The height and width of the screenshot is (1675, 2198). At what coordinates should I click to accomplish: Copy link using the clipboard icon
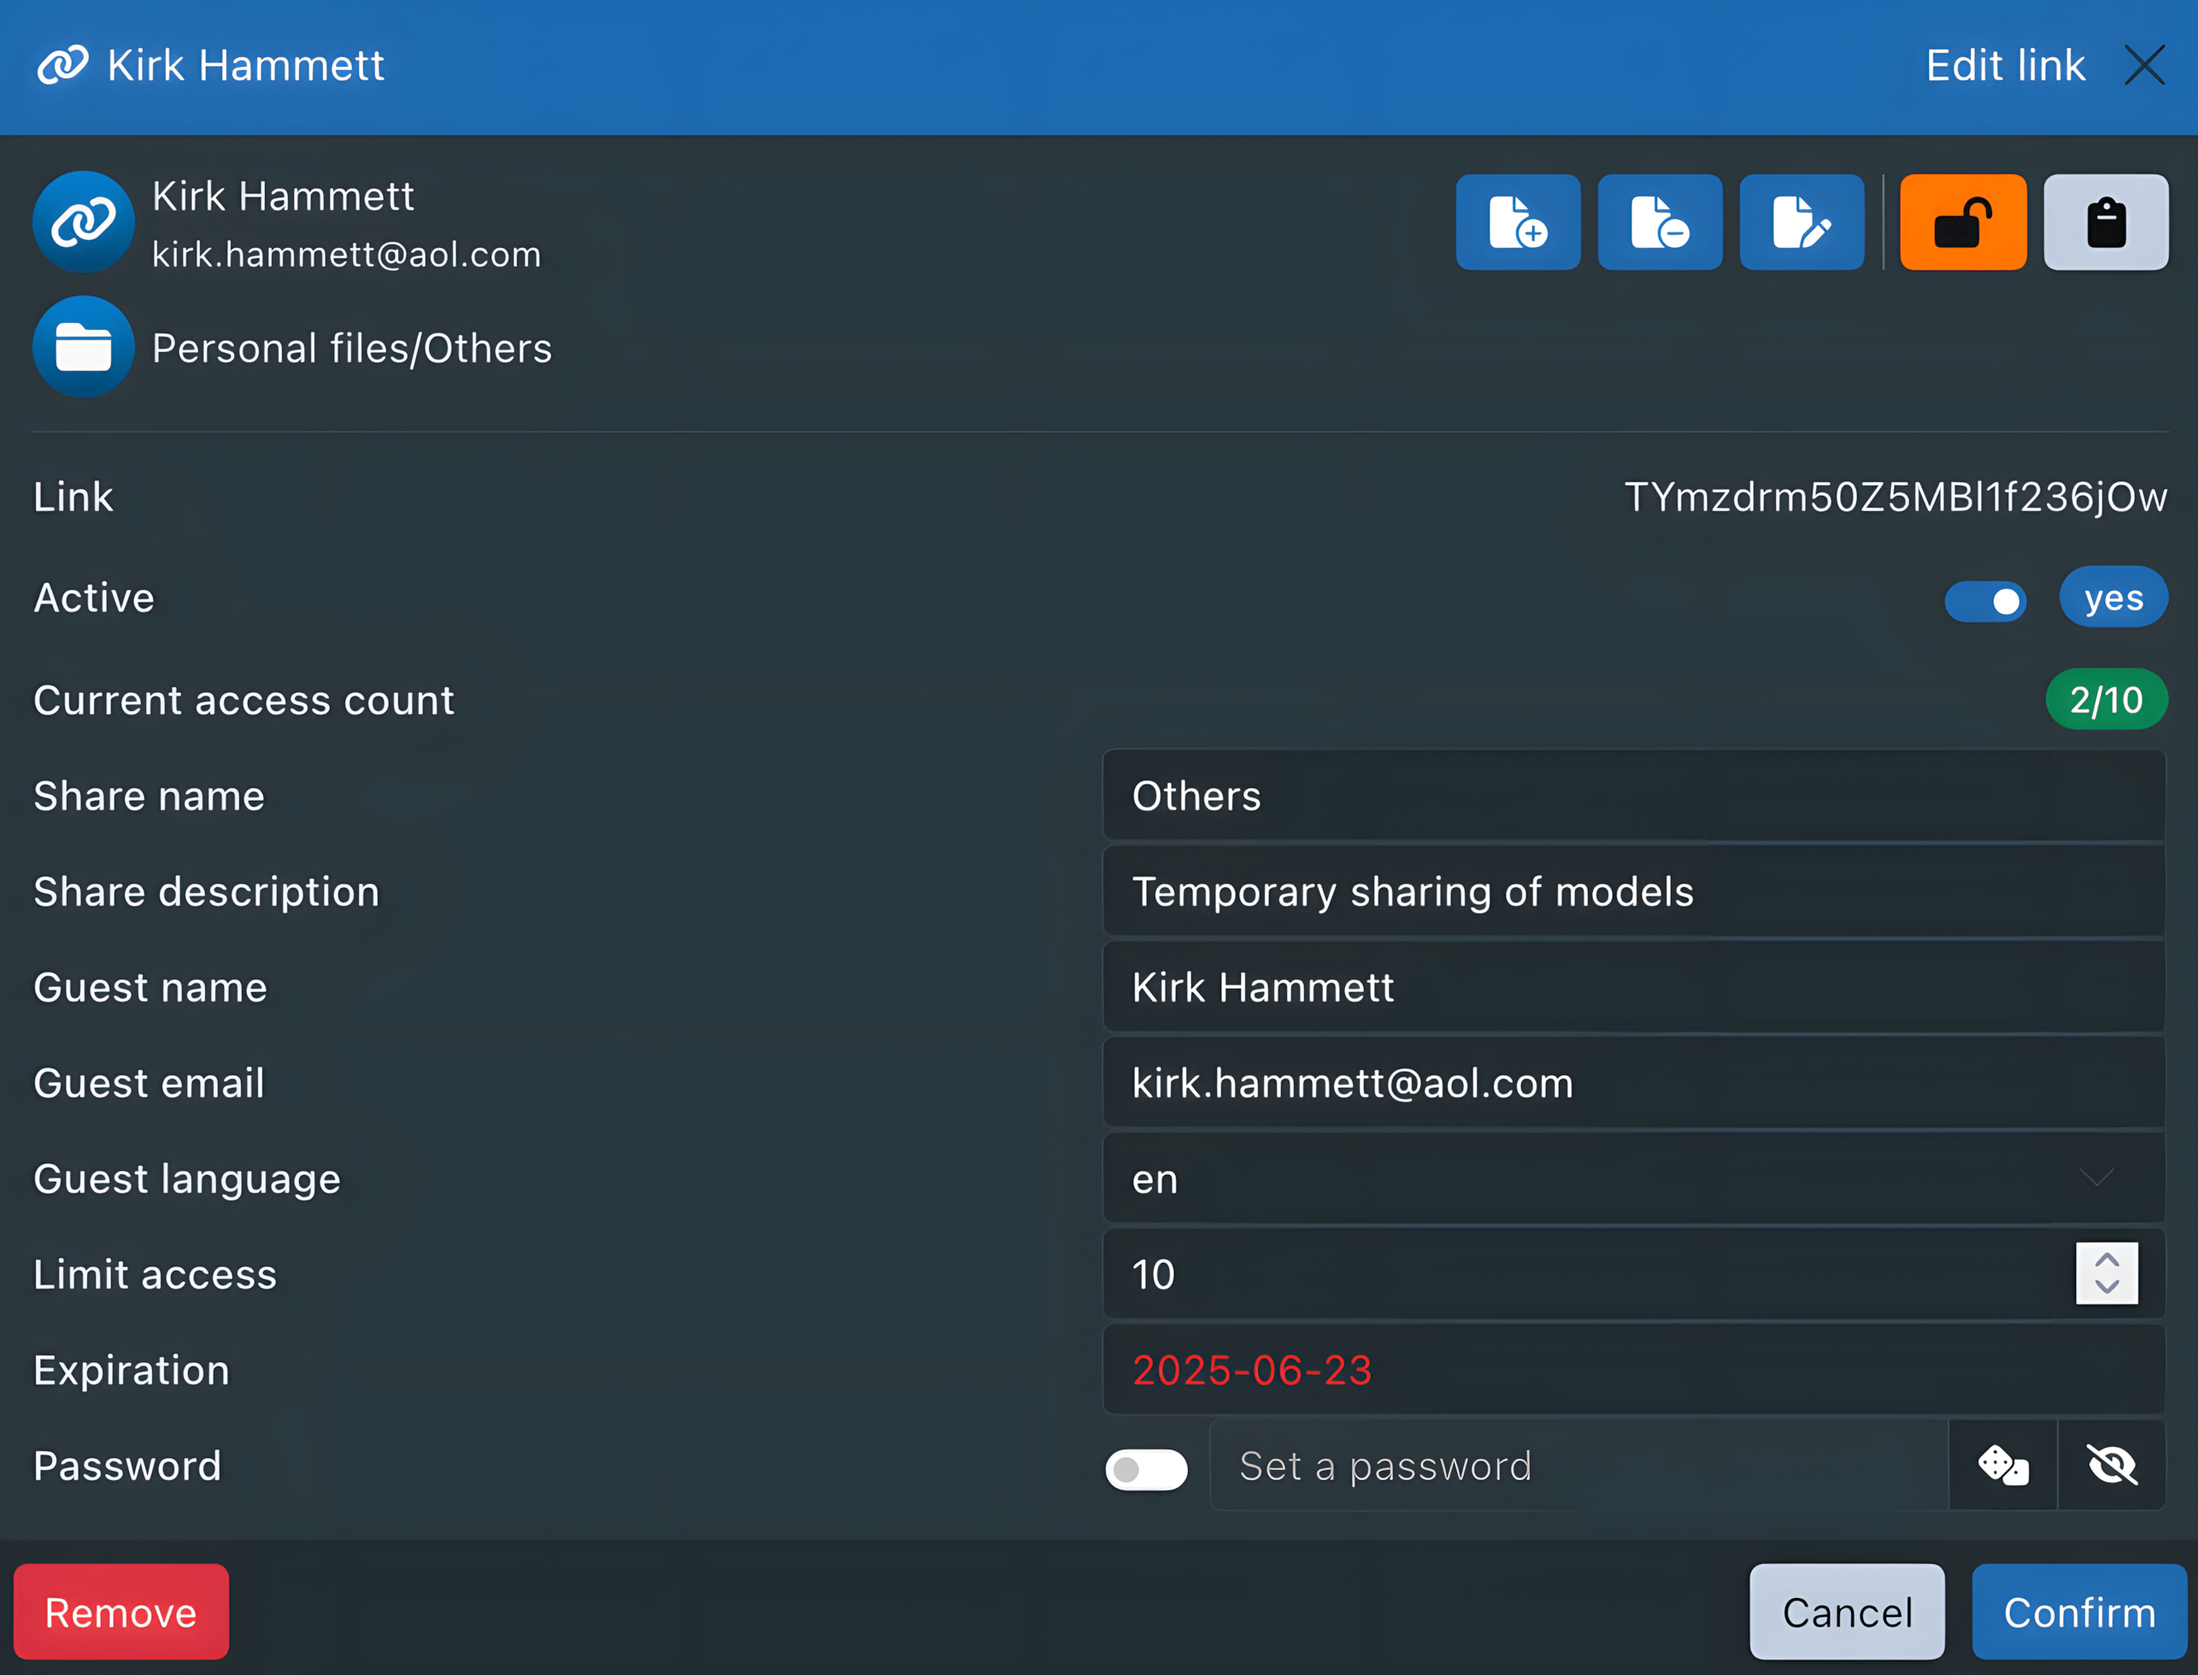click(x=2106, y=221)
